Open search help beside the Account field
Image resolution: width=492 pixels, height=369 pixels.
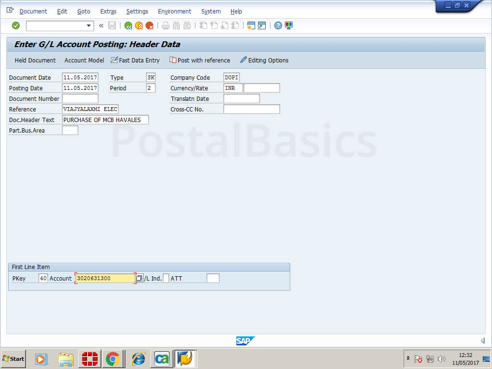pos(139,278)
